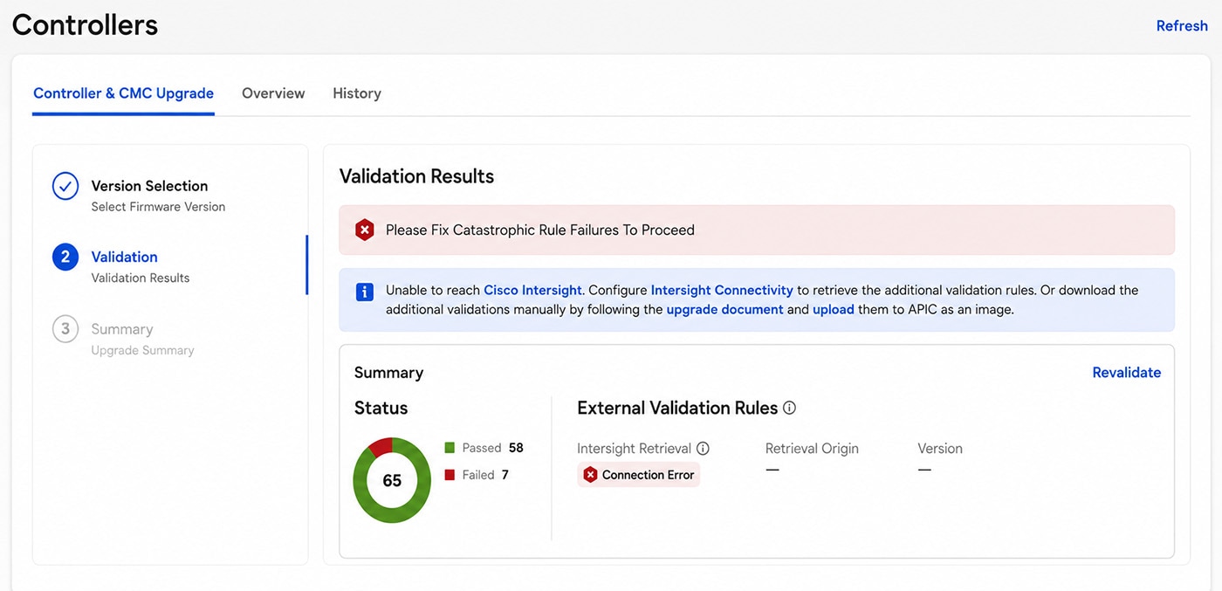The image size is (1222, 591).
Task: Click the upload link
Action: [833, 309]
